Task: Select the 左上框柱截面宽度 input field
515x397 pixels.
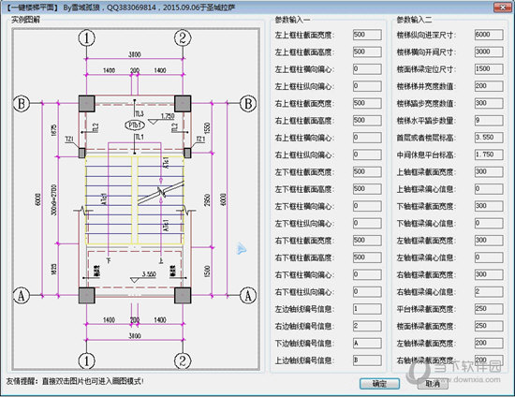Action: pyautogui.click(x=367, y=35)
